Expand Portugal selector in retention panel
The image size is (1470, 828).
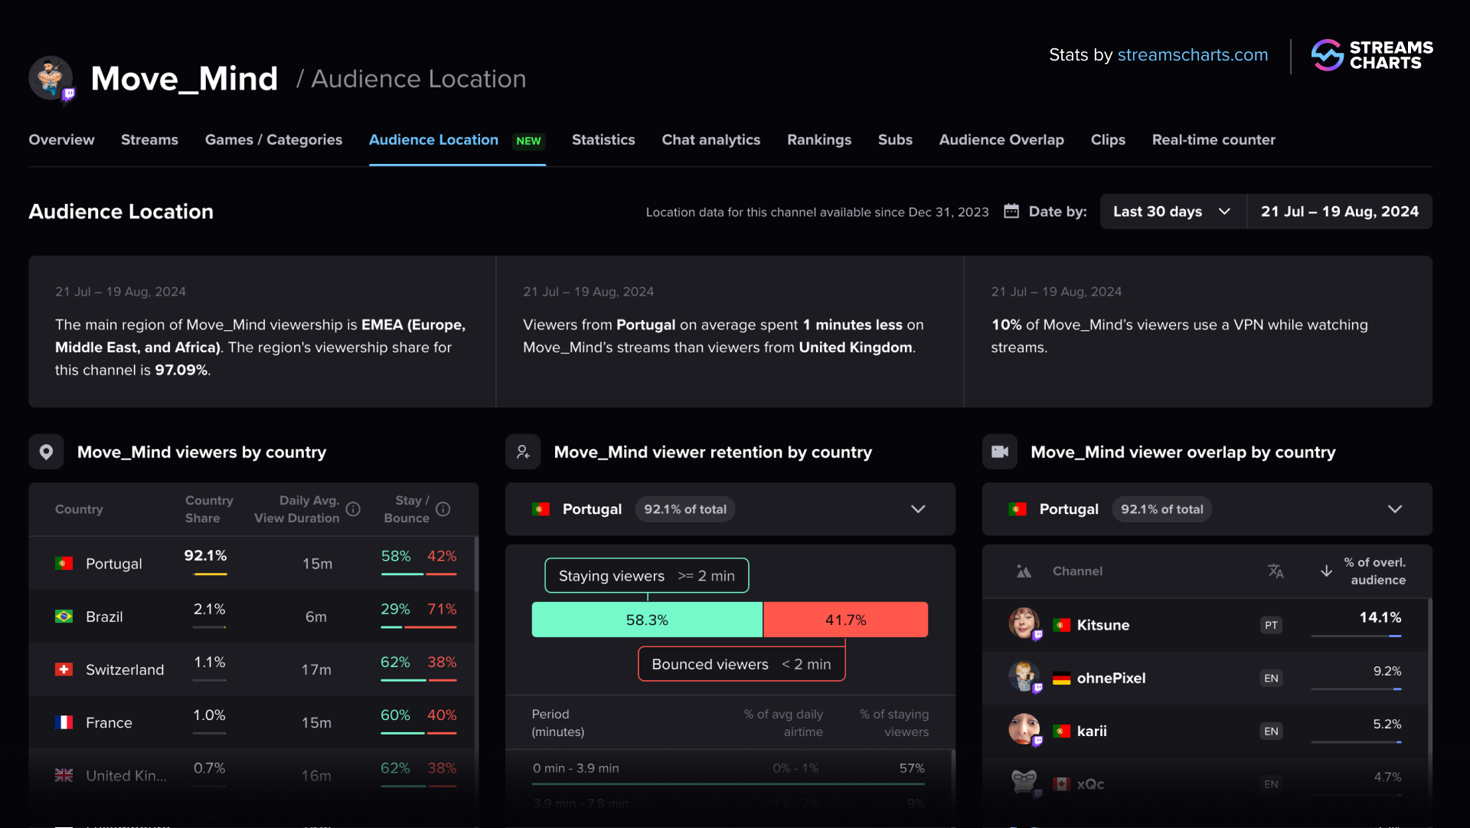click(918, 509)
